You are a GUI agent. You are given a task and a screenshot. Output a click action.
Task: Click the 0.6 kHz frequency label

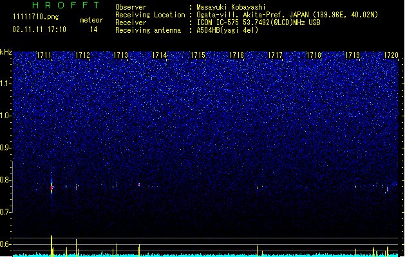[6, 244]
